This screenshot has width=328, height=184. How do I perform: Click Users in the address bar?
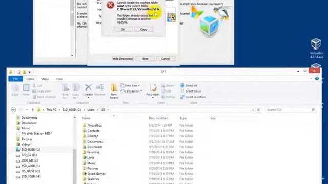click(x=91, y=110)
